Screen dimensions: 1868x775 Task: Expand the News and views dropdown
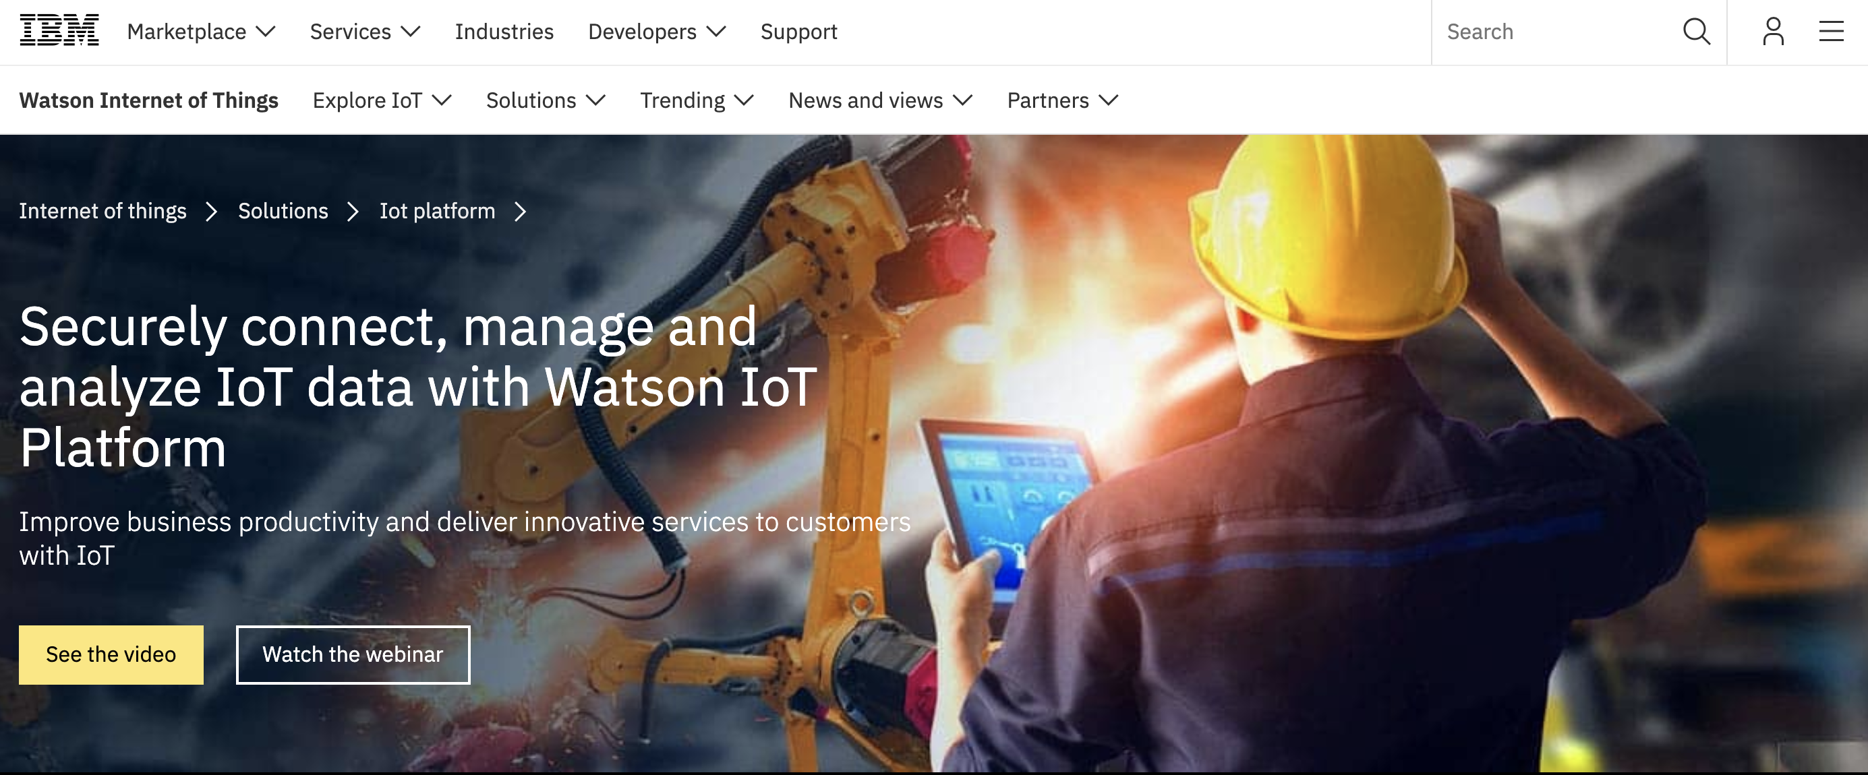tap(880, 100)
